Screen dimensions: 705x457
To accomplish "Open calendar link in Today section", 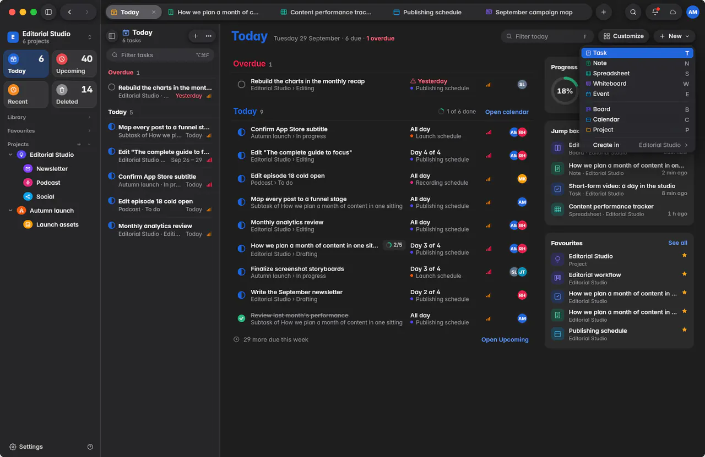I will point(507,112).
